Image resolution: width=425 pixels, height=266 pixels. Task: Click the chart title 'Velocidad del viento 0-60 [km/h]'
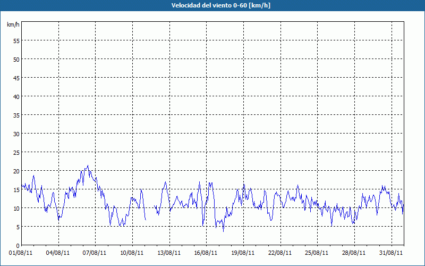click(221, 5)
